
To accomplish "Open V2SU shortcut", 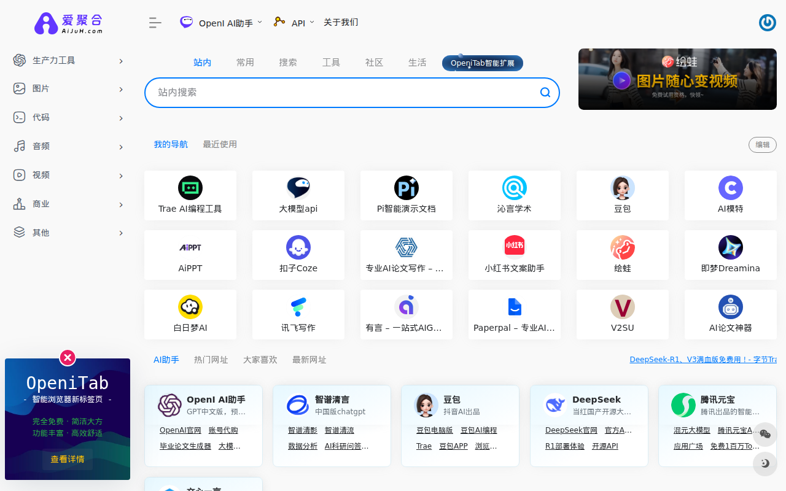I will 623,314.
